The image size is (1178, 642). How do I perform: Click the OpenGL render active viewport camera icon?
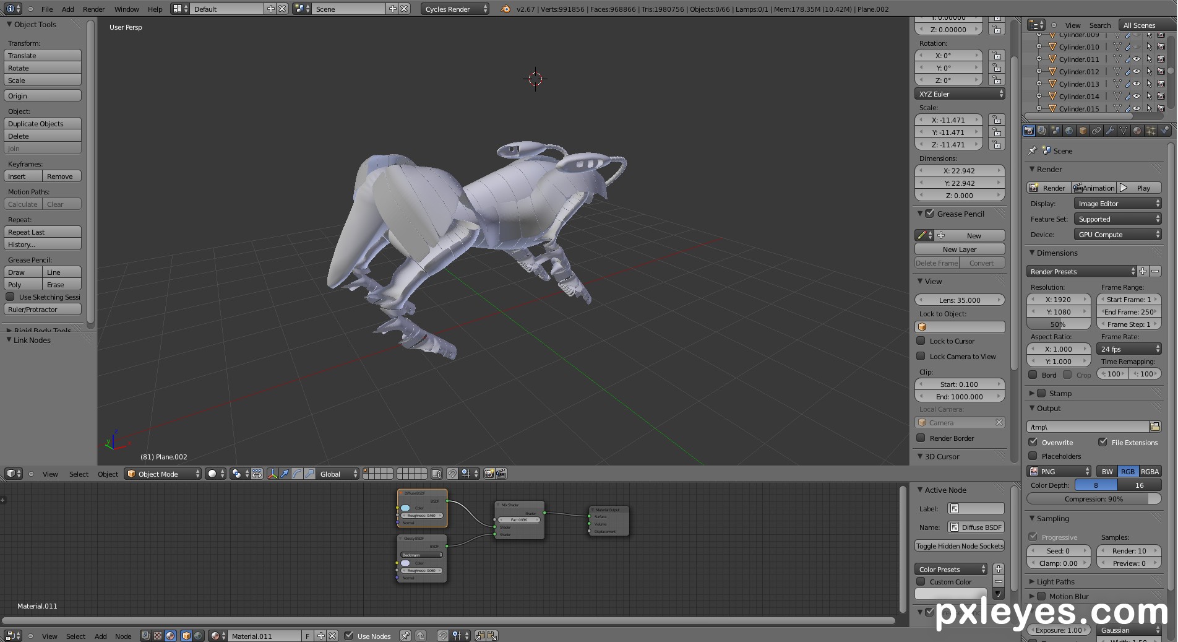489,474
